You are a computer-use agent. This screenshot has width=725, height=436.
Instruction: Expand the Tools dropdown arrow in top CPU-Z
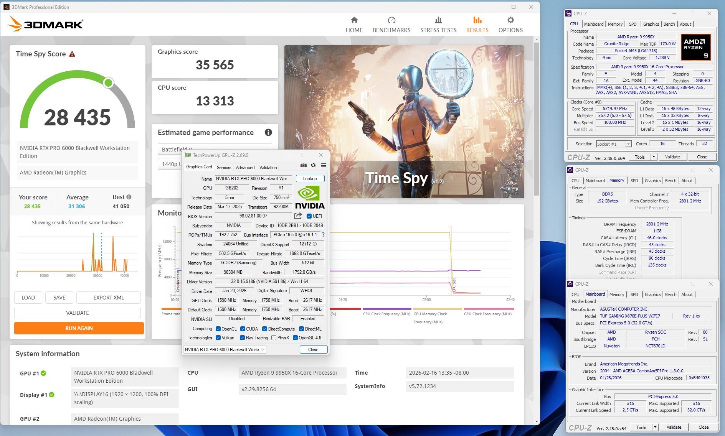pyautogui.click(x=654, y=157)
